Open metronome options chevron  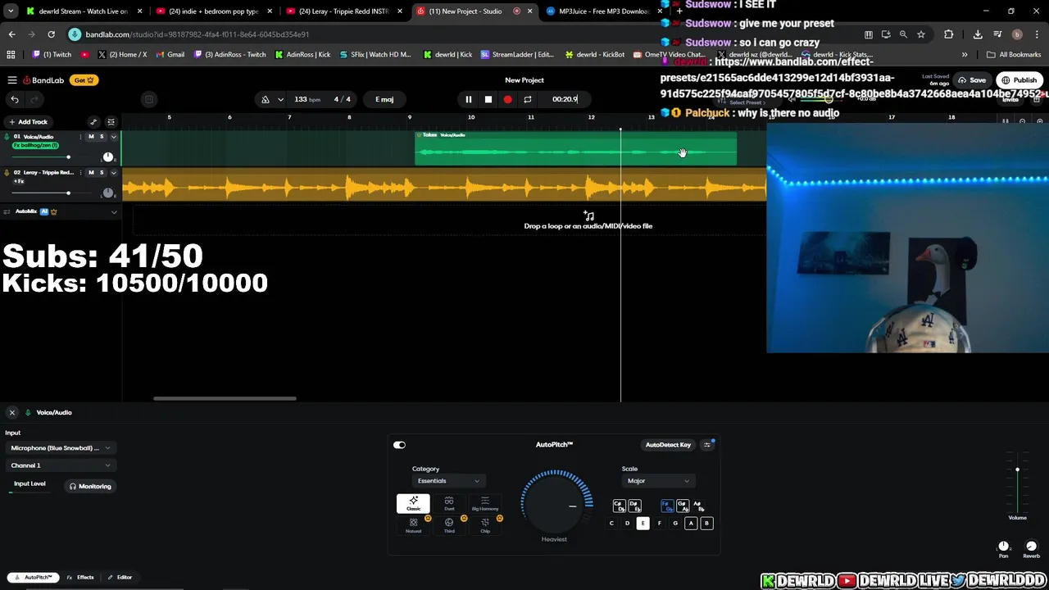280,99
